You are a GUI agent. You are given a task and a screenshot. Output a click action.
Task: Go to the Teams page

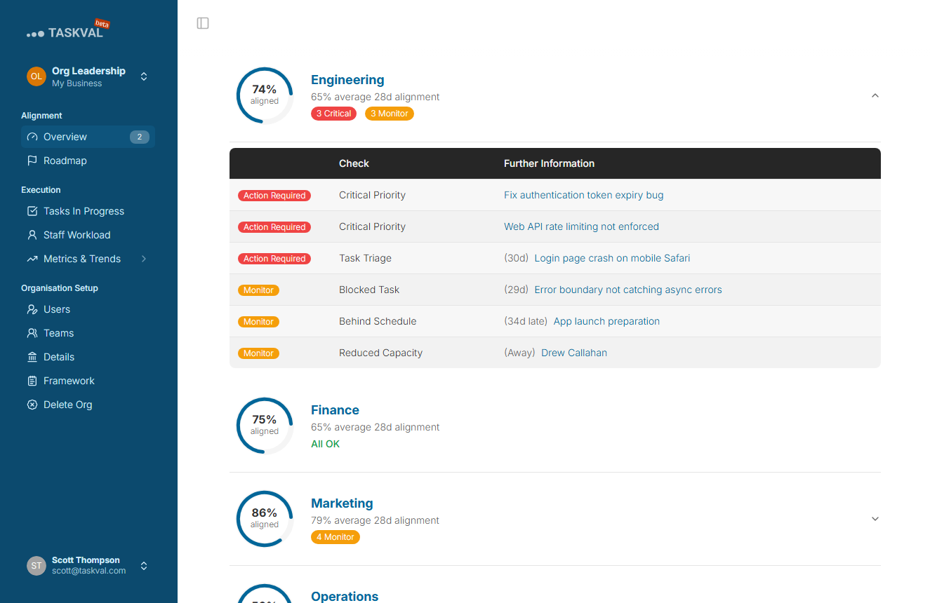tap(88, 333)
